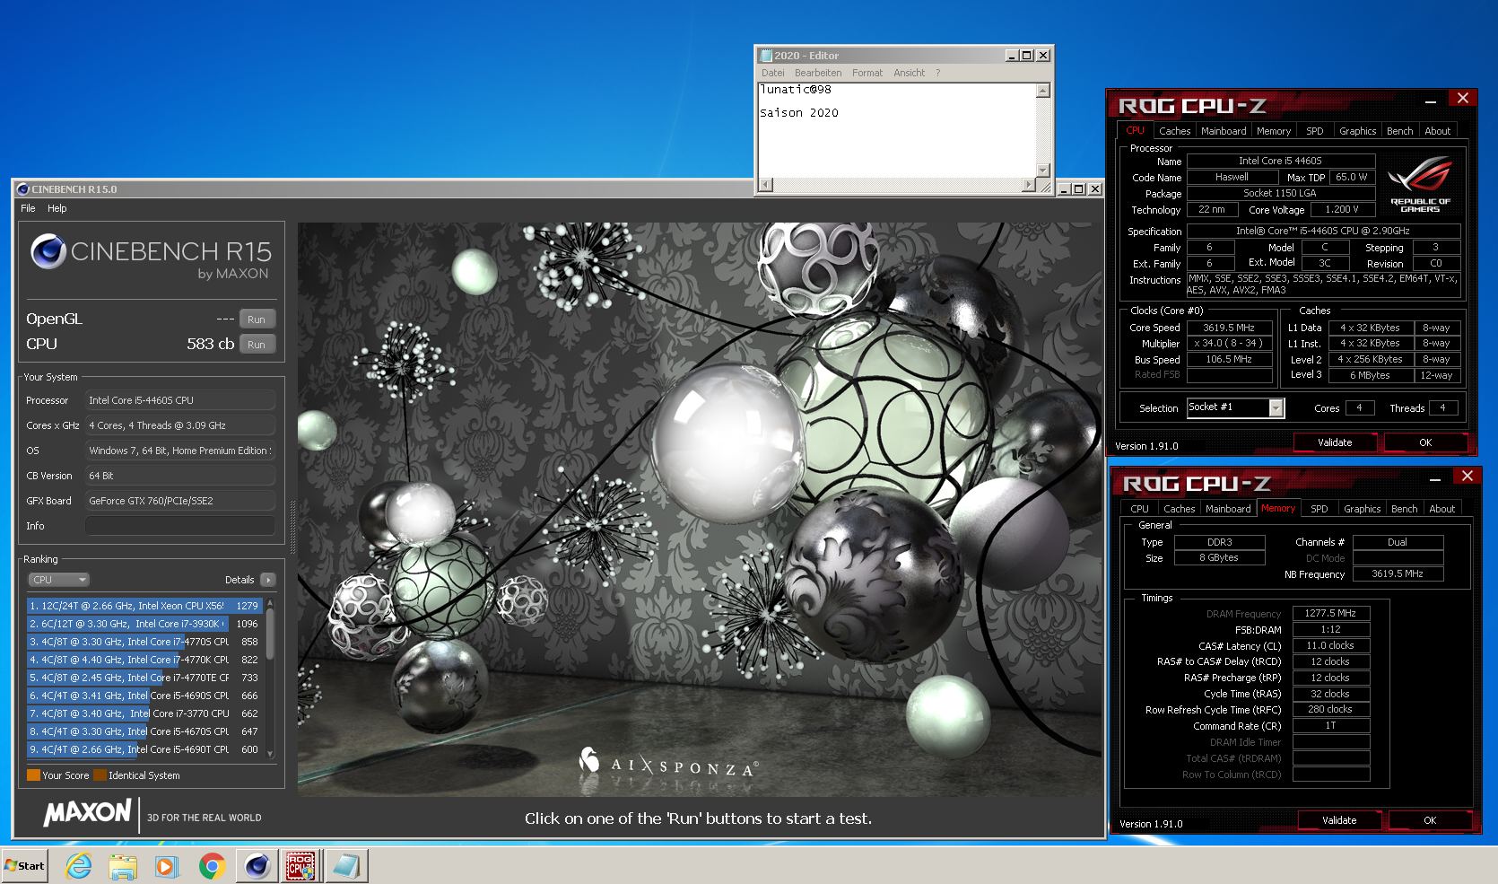
Task: Switch to Mainboard tab in upper CPU-Z
Action: click(1224, 131)
